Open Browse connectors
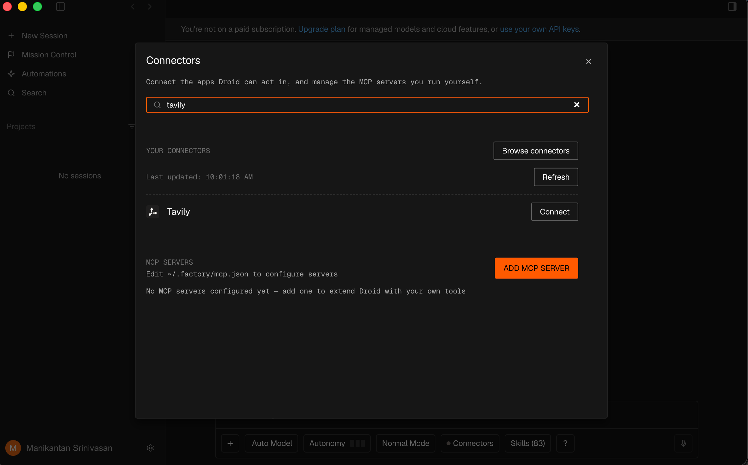The width and height of the screenshot is (748, 465). tap(536, 151)
